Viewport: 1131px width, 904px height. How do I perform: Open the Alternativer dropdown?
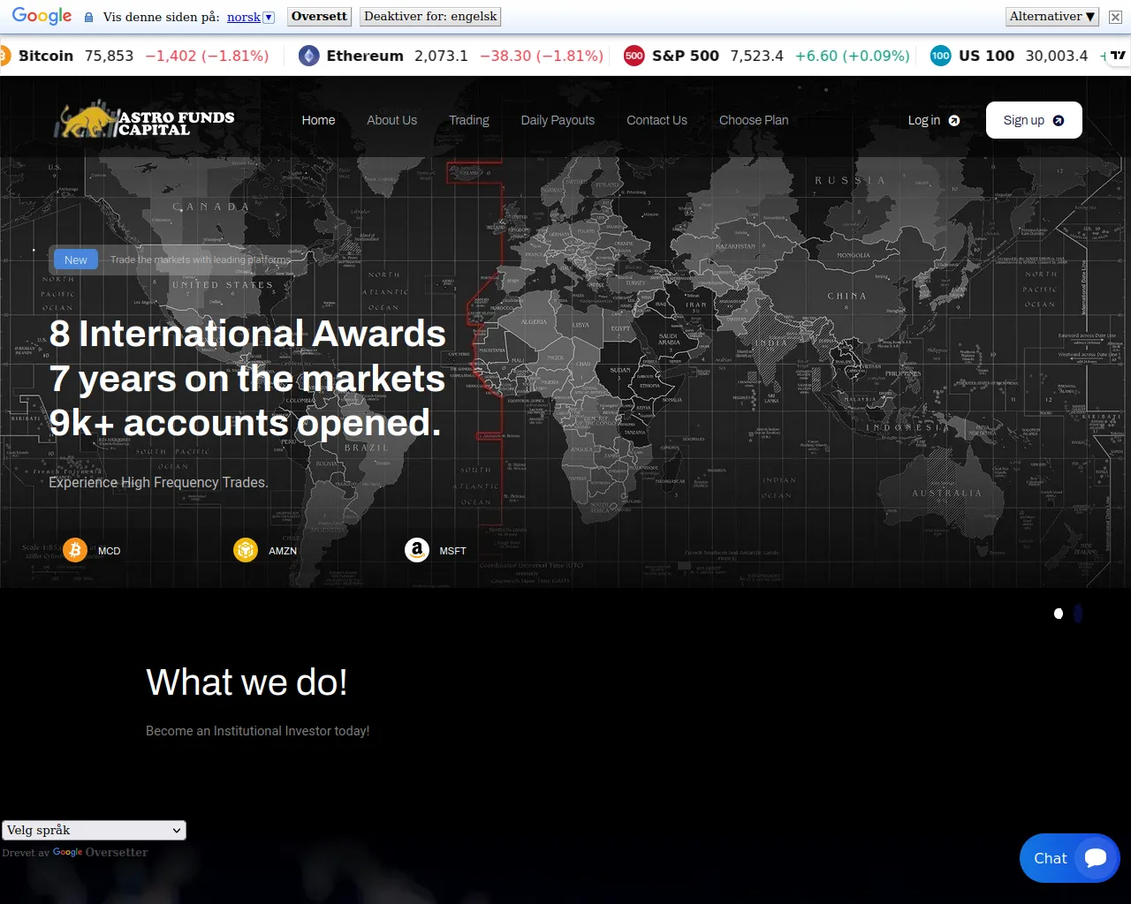pyautogui.click(x=1052, y=17)
